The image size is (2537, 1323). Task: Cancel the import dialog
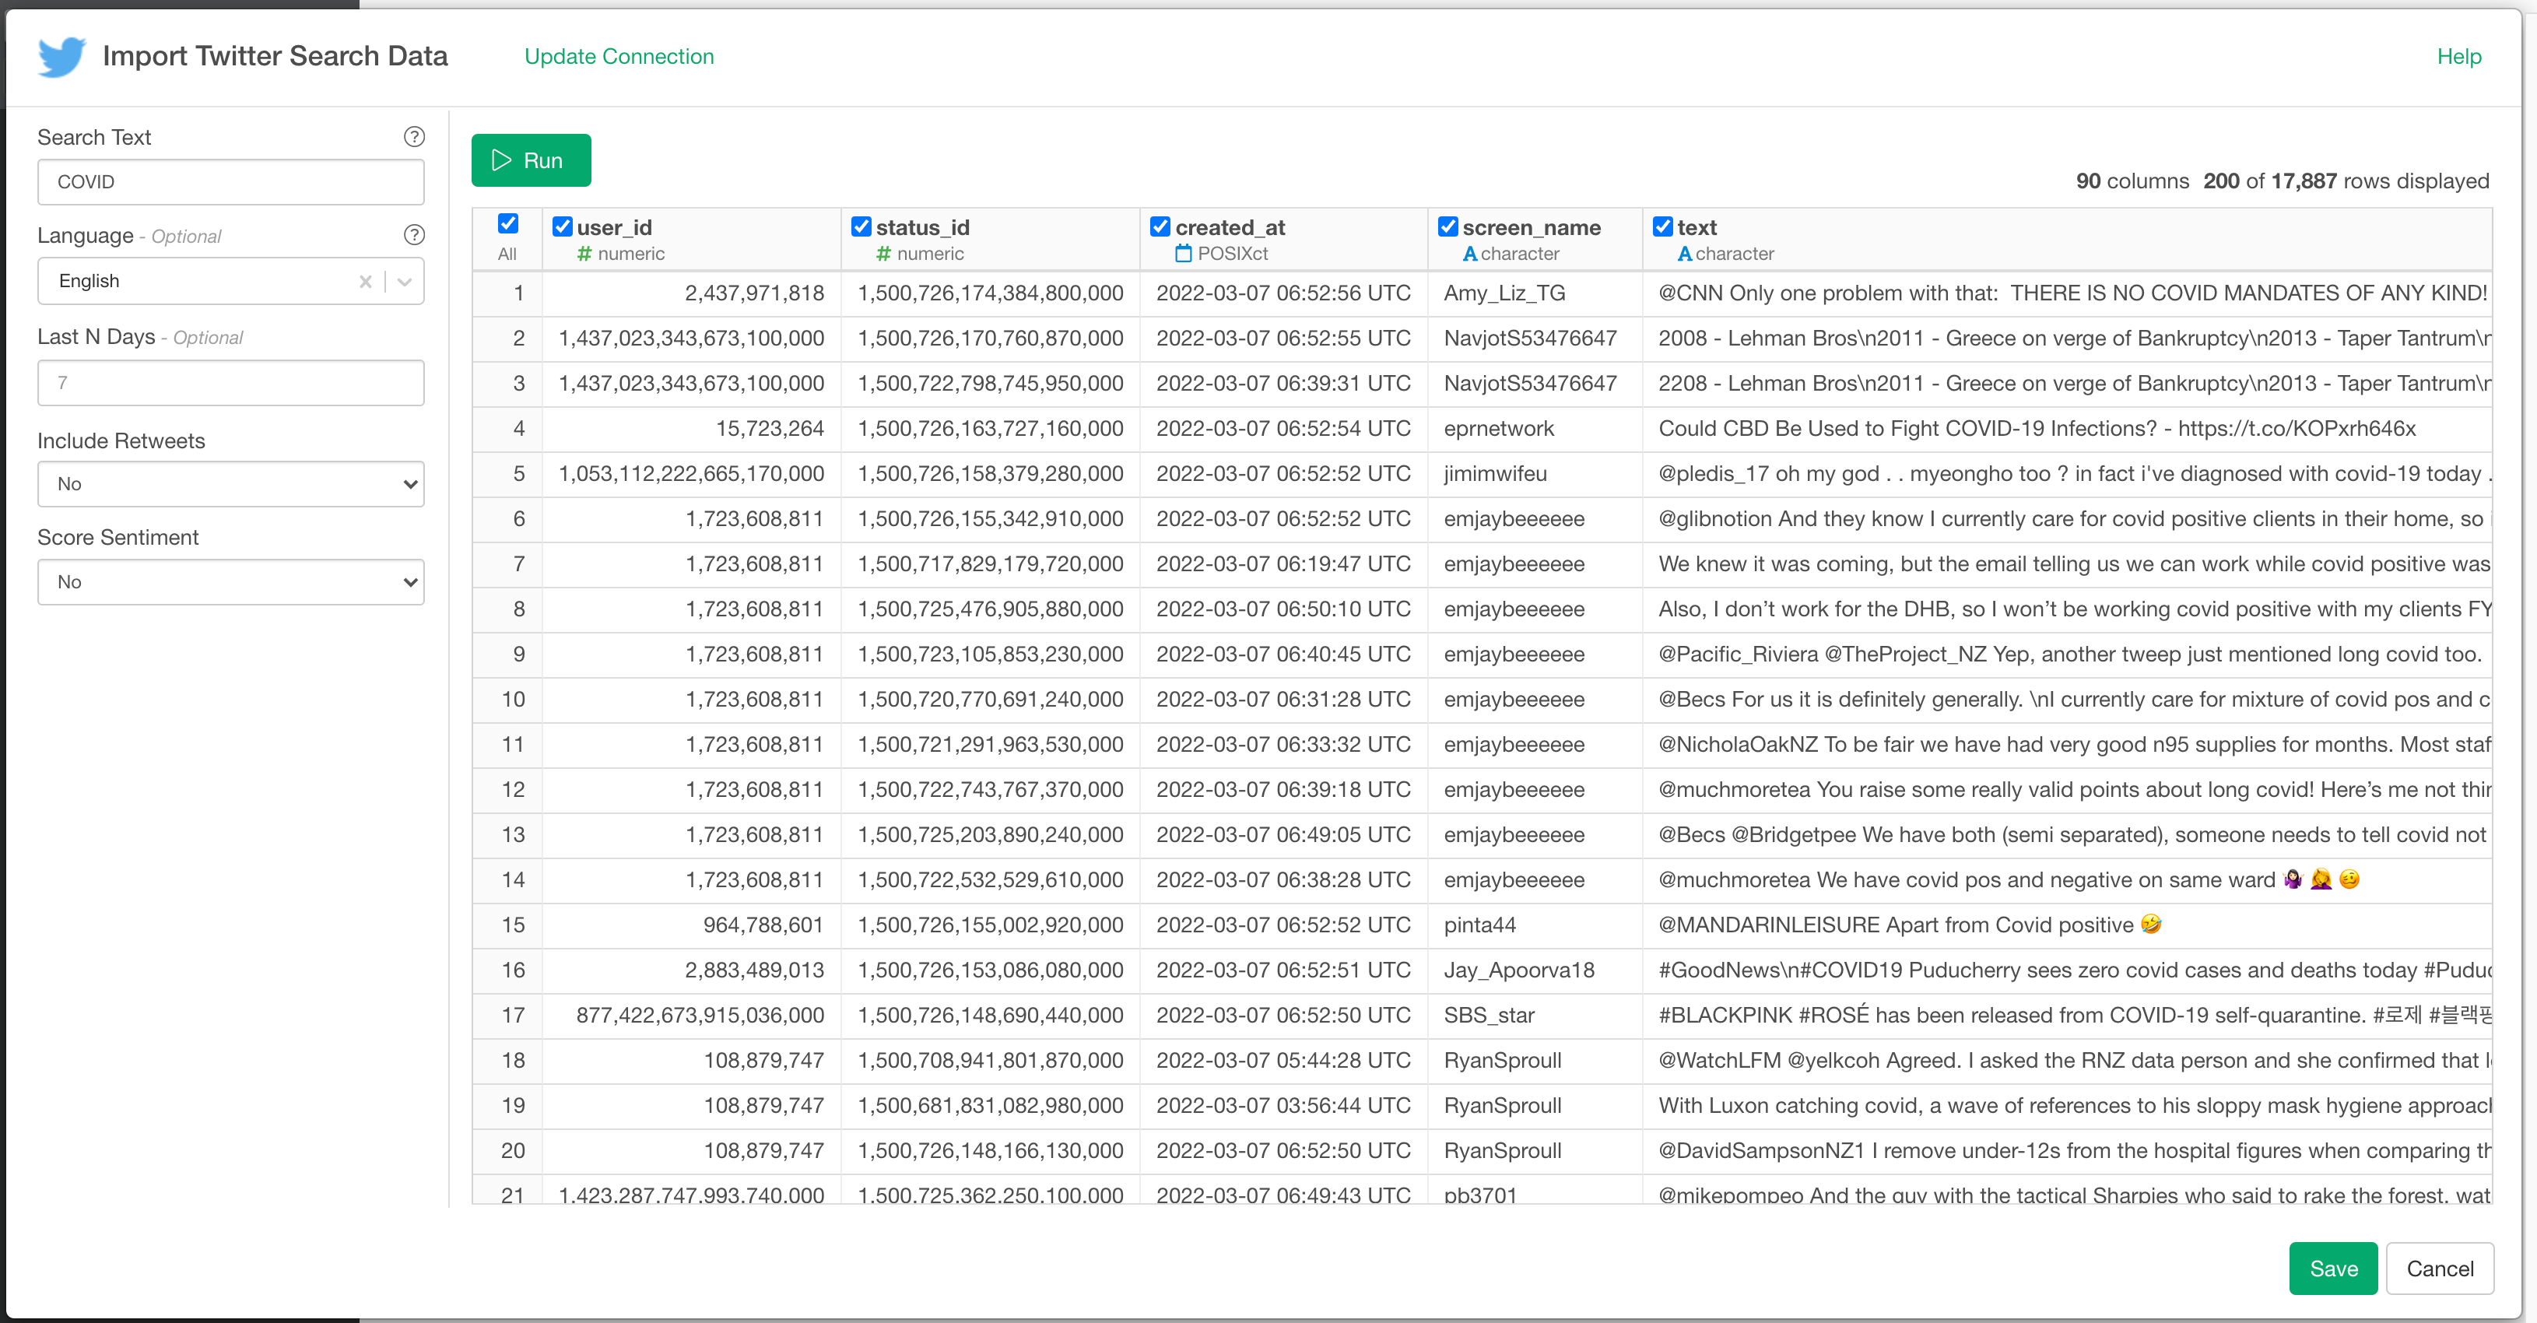click(x=2440, y=1268)
